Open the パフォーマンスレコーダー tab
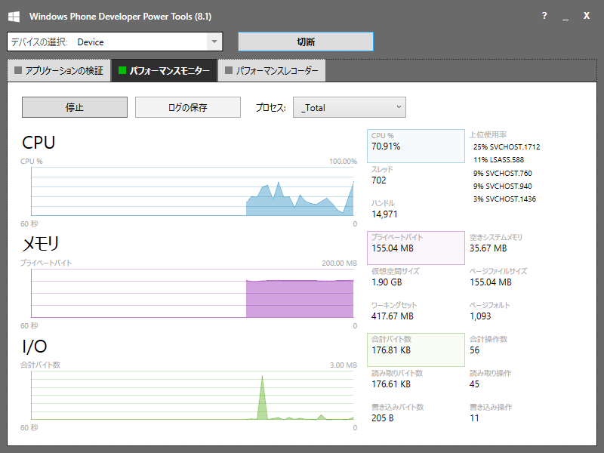 click(x=272, y=70)
